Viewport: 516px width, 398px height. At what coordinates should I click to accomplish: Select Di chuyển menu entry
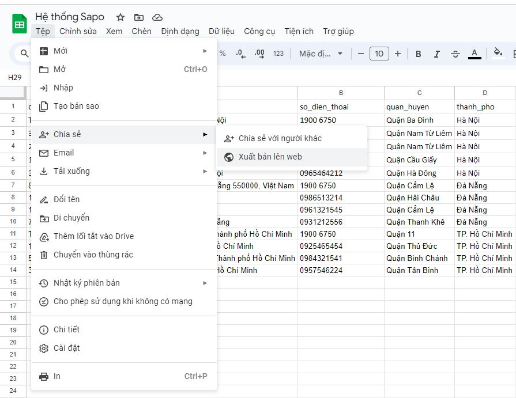pyautogui.click(x=124, y=218)
